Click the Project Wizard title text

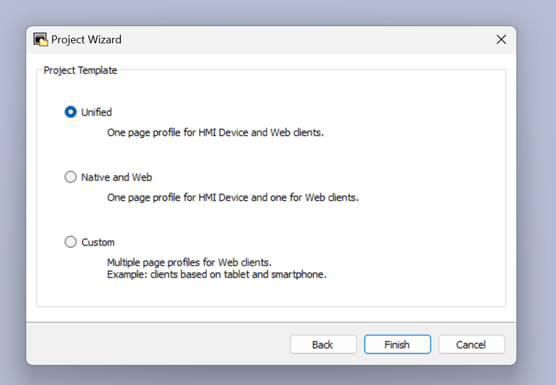86,39
